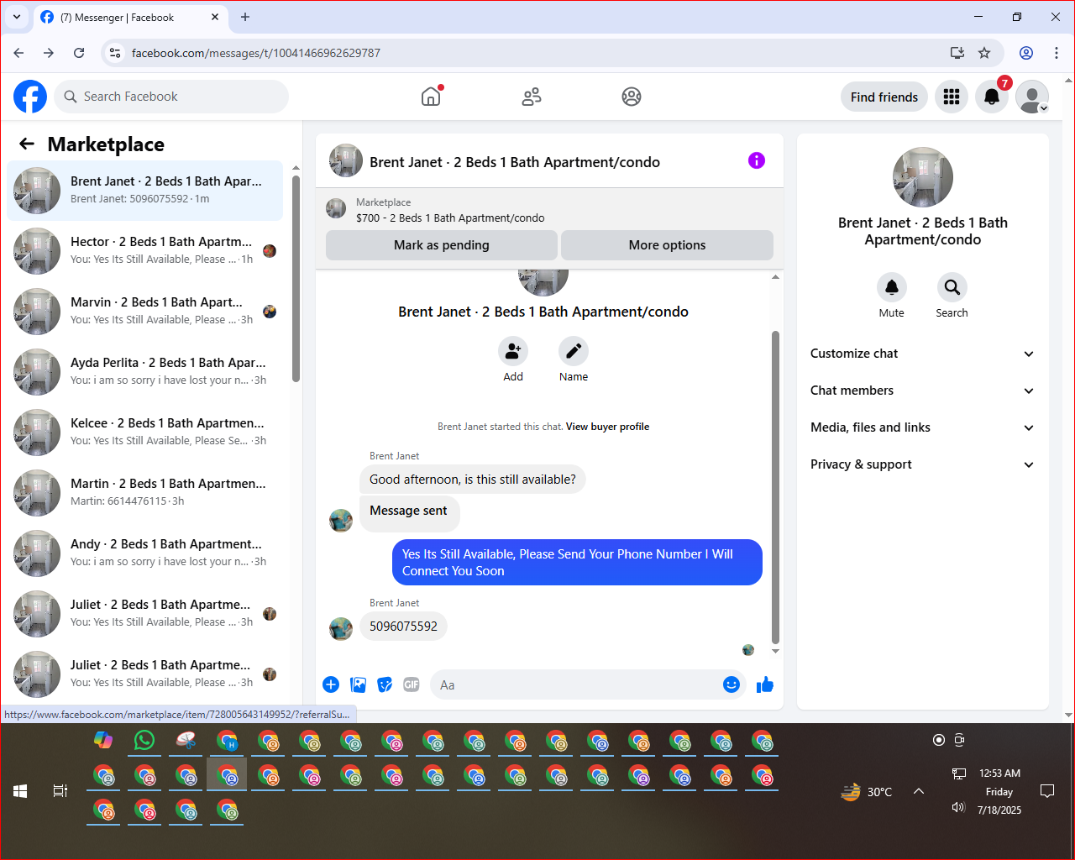Open the Facebook menu grid icon

(952, 97)
